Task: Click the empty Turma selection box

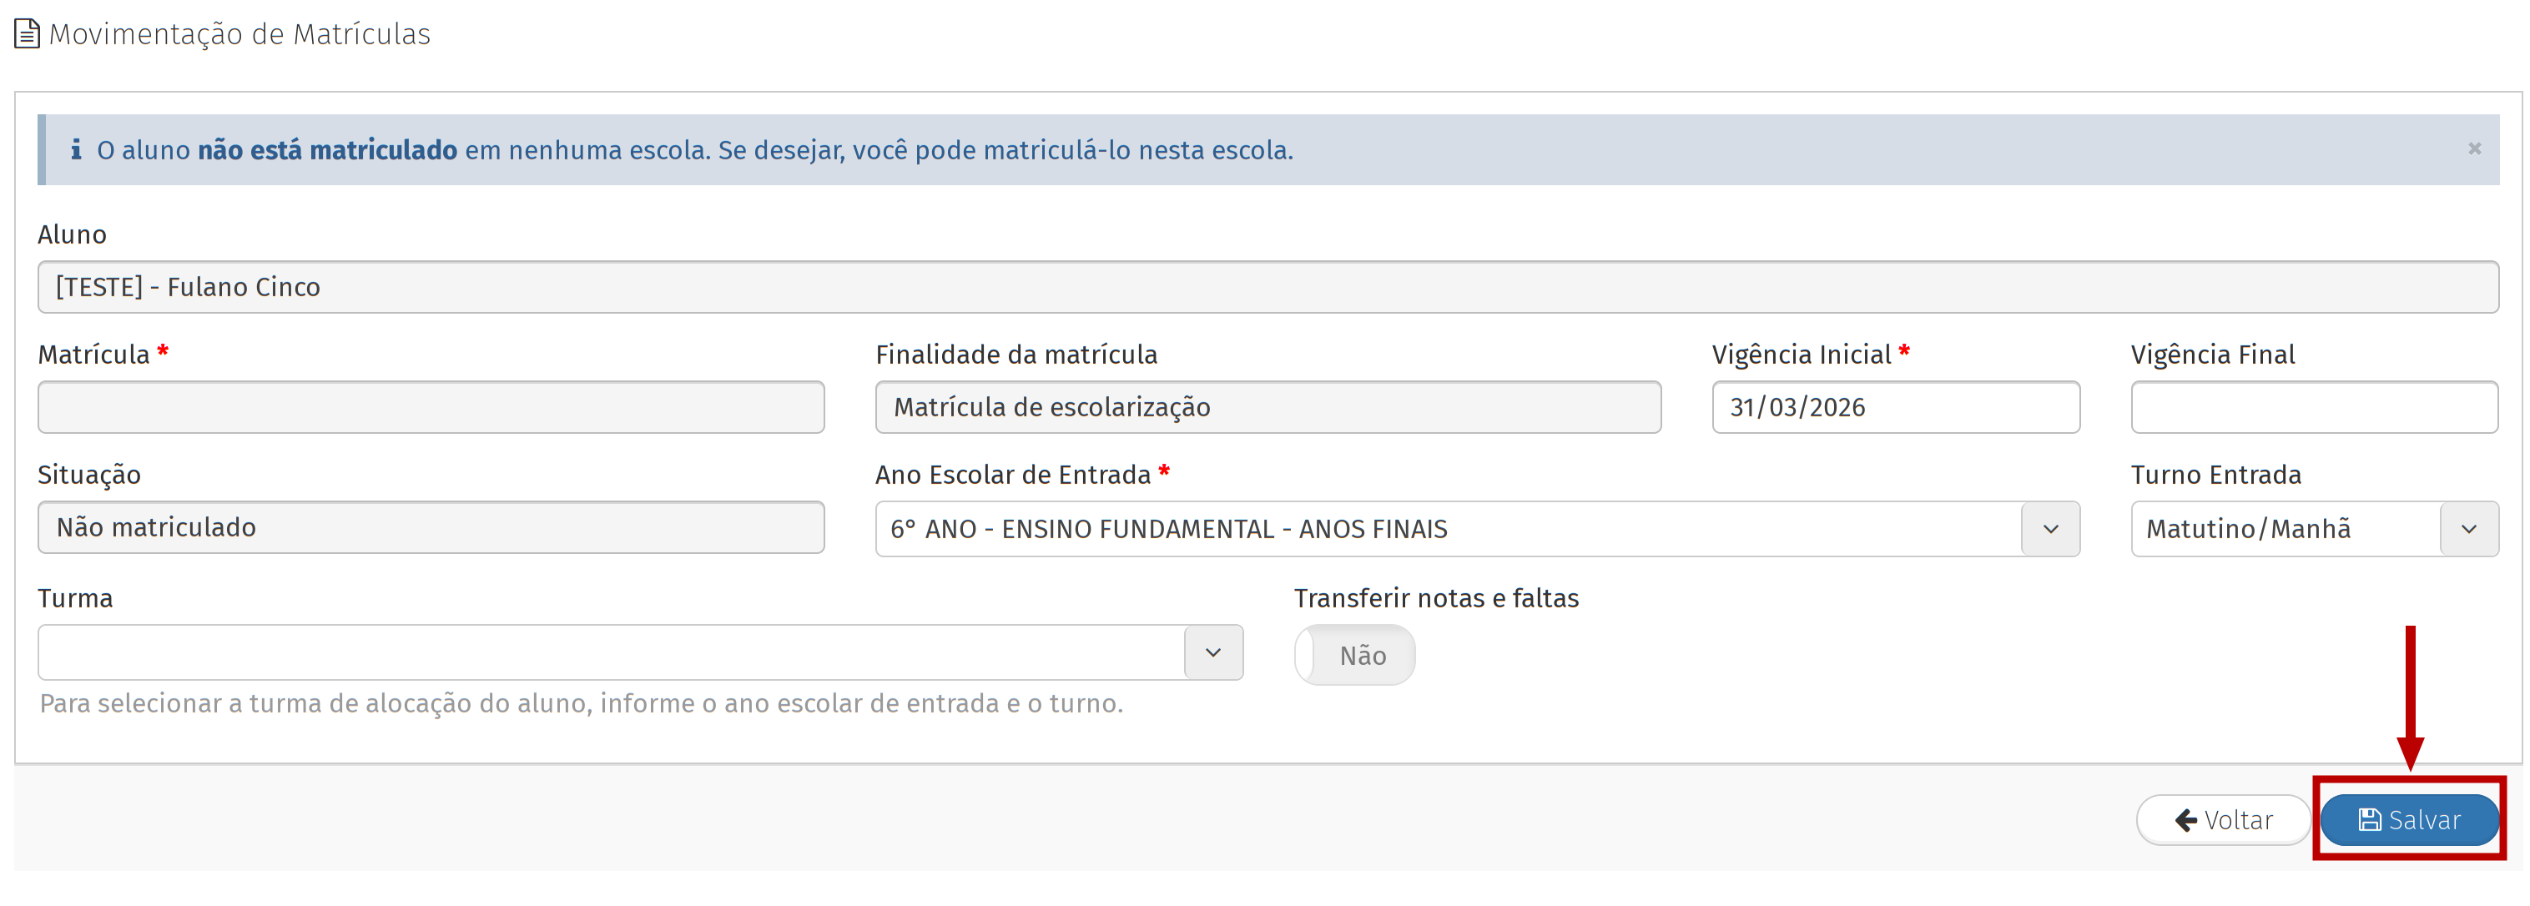Action: click(611, 654)
